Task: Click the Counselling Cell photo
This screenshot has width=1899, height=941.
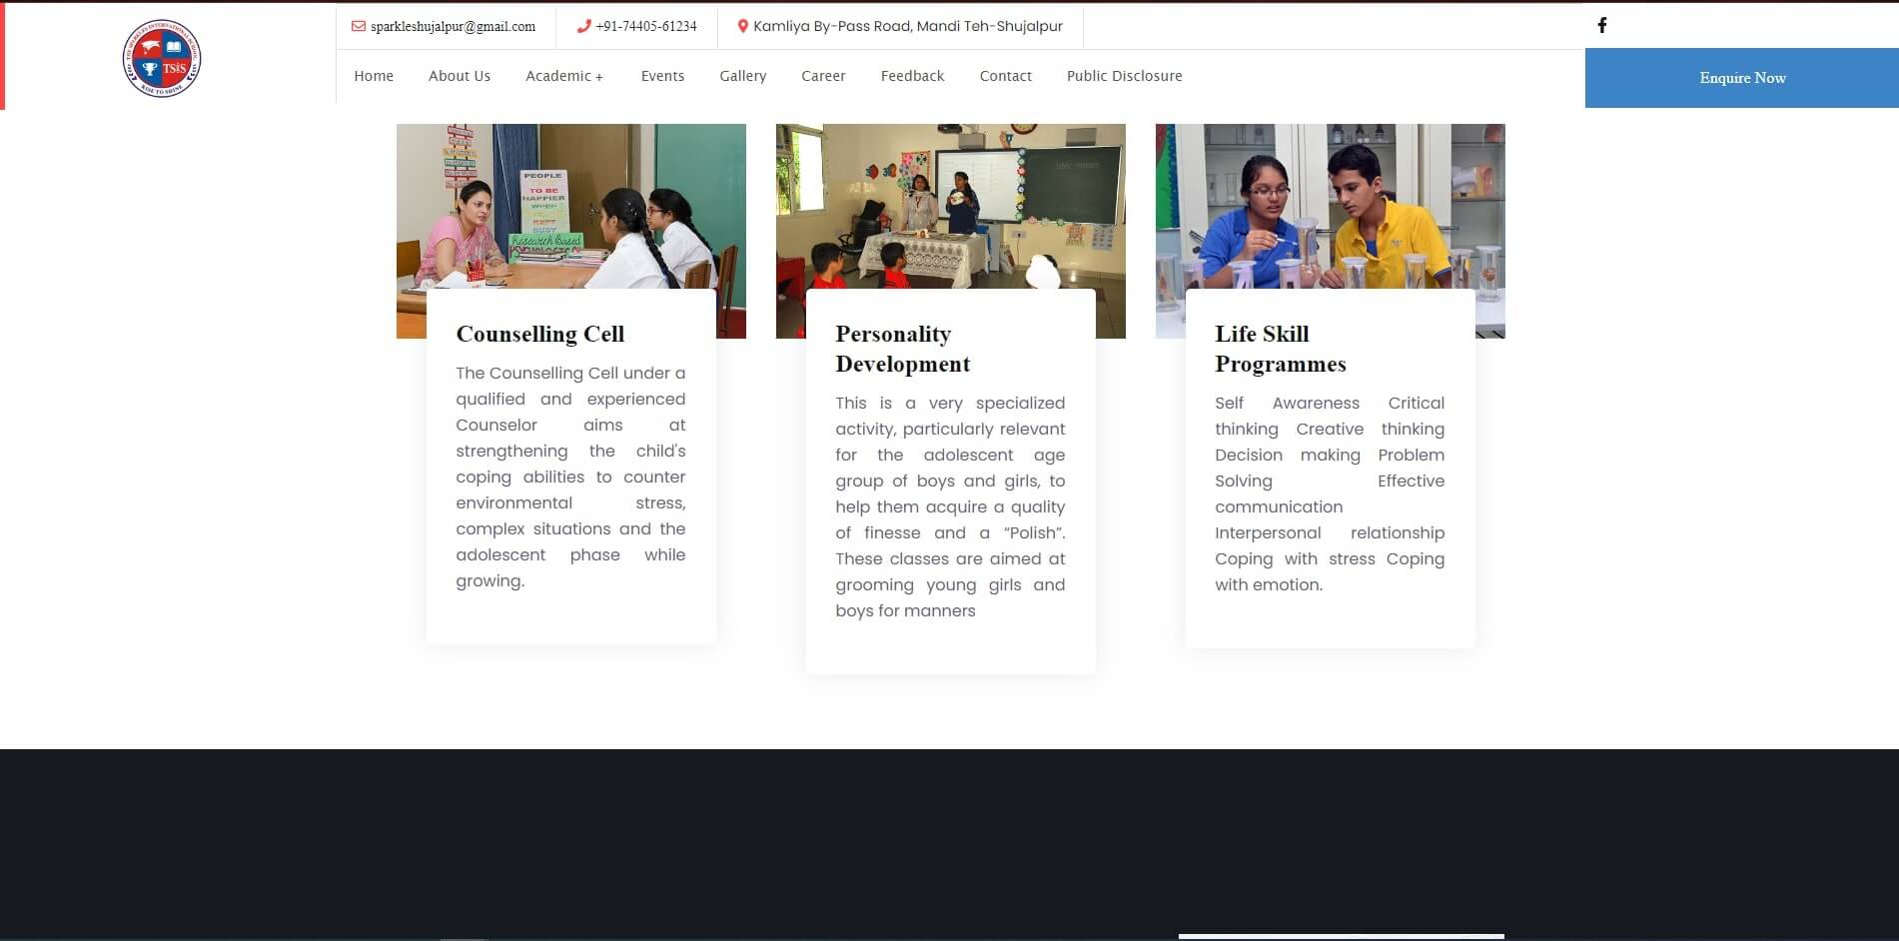Action: coord(570,206)
